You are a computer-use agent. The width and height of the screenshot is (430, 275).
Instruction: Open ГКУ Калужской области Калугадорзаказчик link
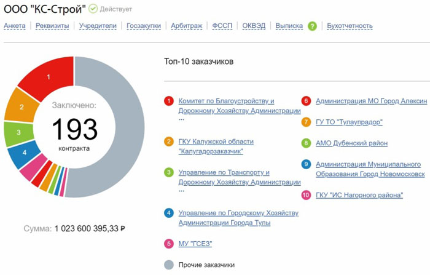pyautogui.click(x=215, y=146)
